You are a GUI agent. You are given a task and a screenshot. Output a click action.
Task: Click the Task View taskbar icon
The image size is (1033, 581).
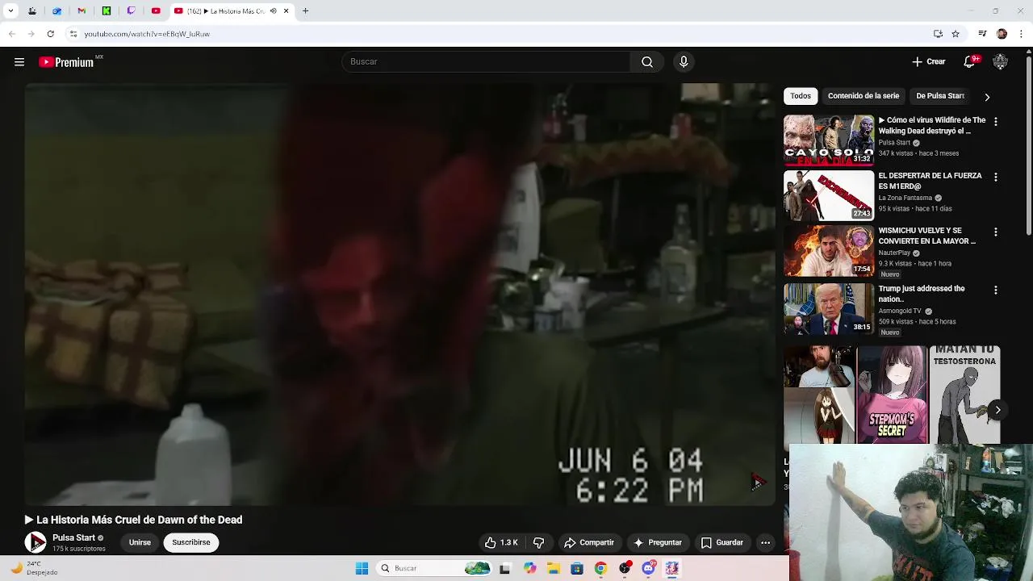pos(505,568)
